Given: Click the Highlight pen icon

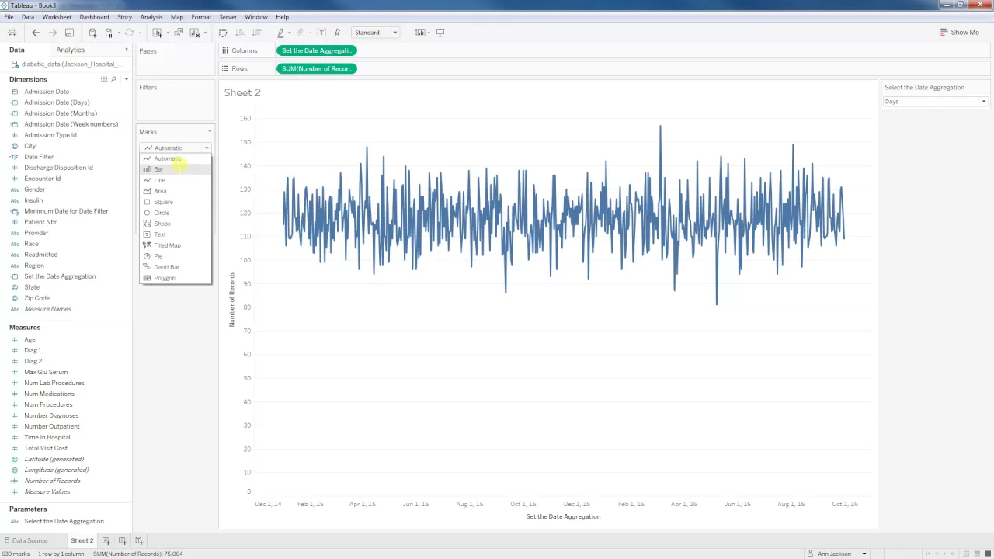Looking at the screenshot, I should (280, 33).
